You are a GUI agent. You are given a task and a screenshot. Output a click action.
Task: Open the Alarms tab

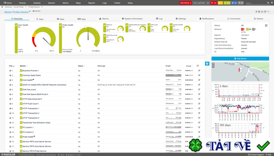pyautogui.click(x=104, y=19)
